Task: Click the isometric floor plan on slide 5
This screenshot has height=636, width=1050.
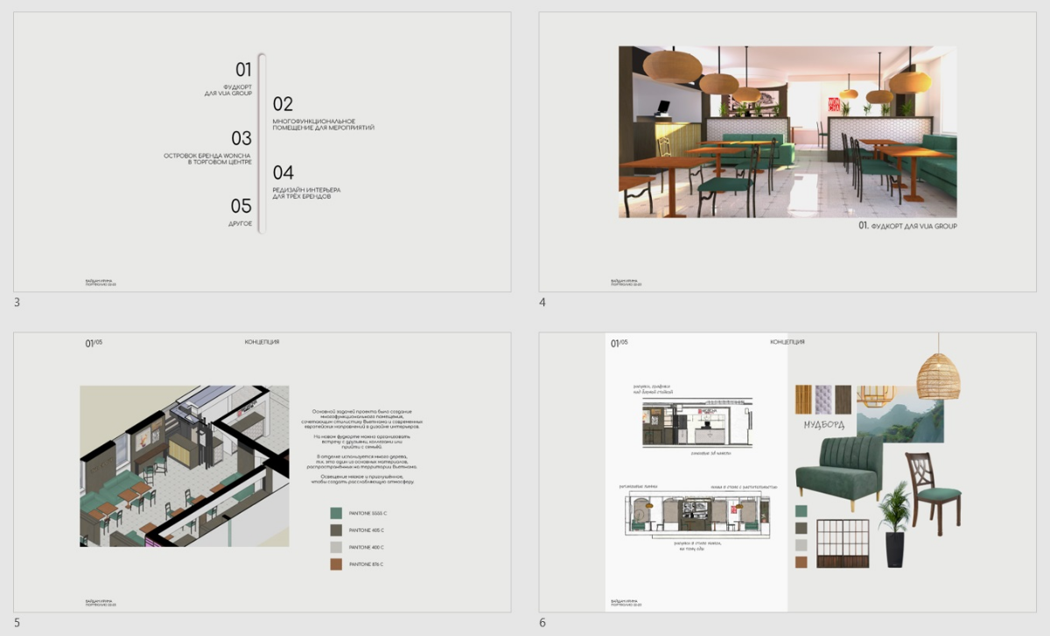Action: coord(184,465)
